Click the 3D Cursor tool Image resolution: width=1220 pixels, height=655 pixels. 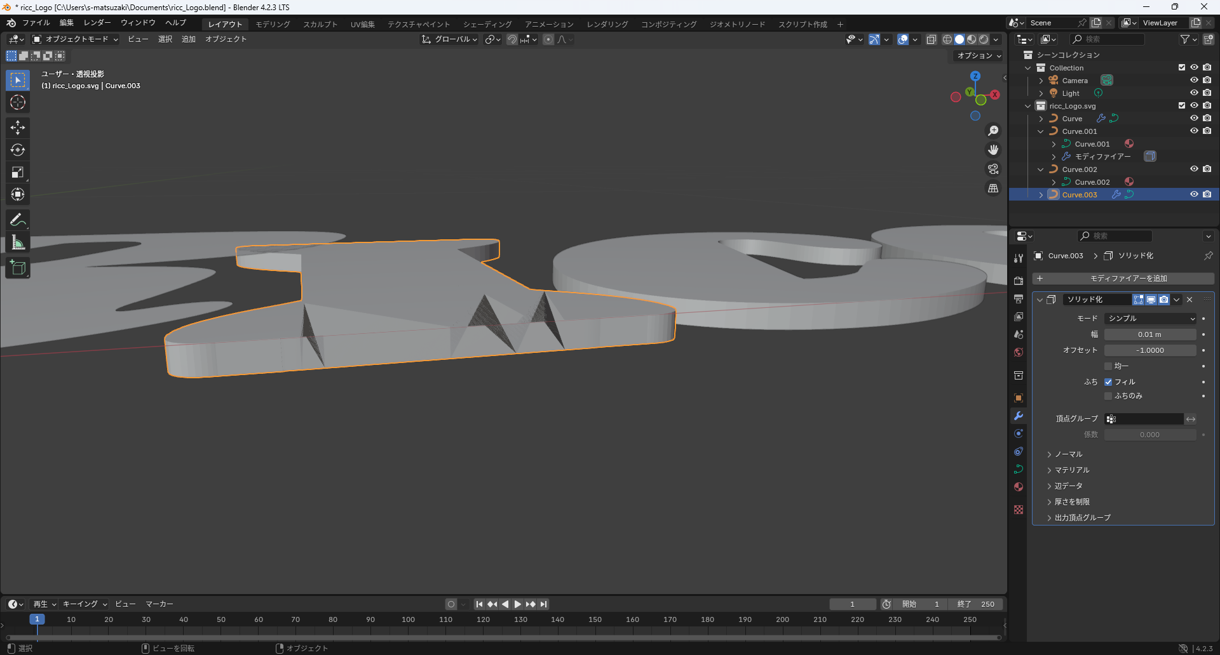pyautogui.click(x=18, y=102)
